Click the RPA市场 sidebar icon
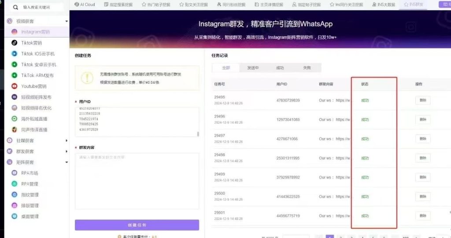The width and height of the screenshot is (451, 238). click(14, 173)
